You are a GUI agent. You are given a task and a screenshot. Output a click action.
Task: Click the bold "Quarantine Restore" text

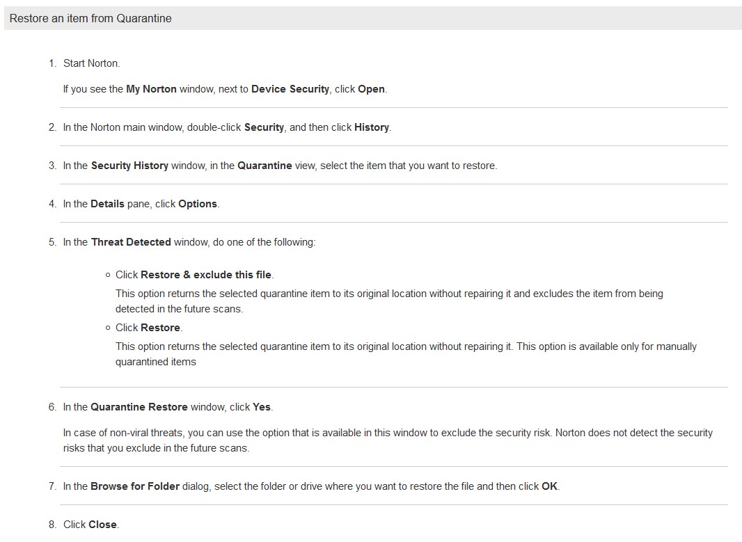139,408
